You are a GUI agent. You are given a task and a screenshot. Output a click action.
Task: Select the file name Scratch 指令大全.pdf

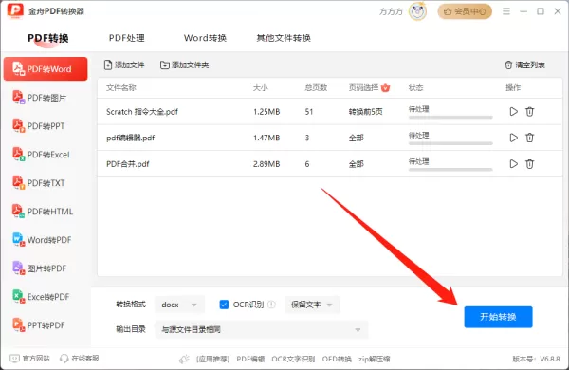142,111
